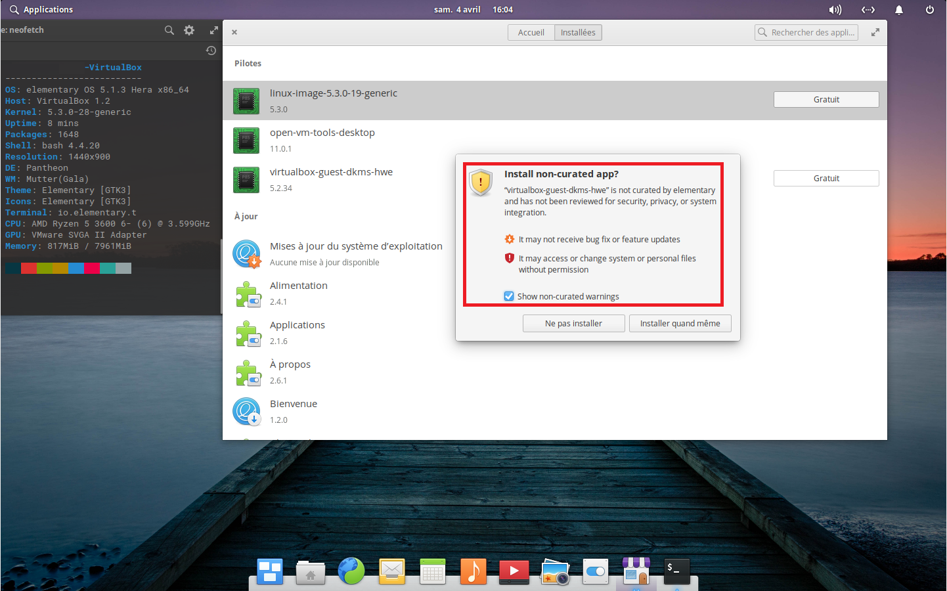The height and width of the screenshot is (591, 947).
Task: Open the notifications bell in the top panel
Action: pyautogui.click(x=899, y=9)
